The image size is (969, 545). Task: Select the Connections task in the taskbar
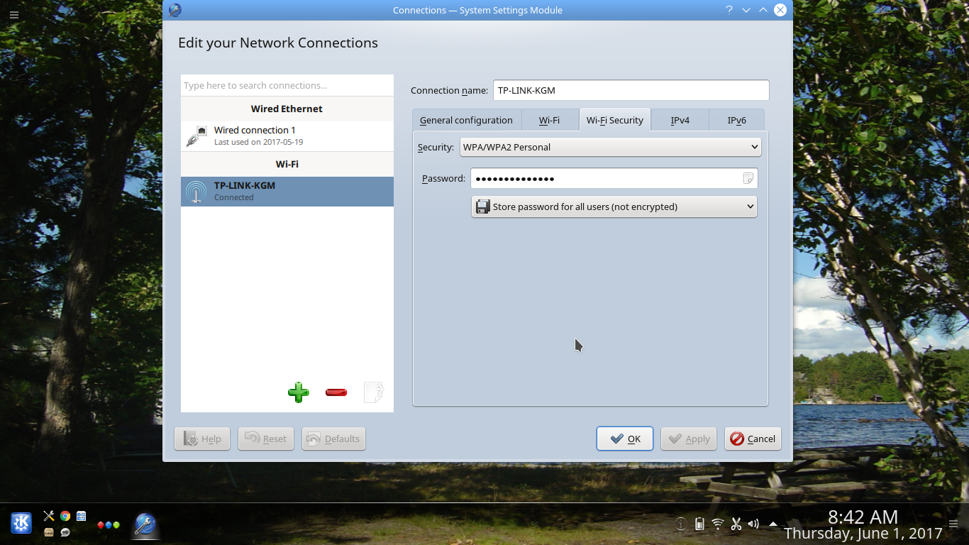tap(145, 524)
